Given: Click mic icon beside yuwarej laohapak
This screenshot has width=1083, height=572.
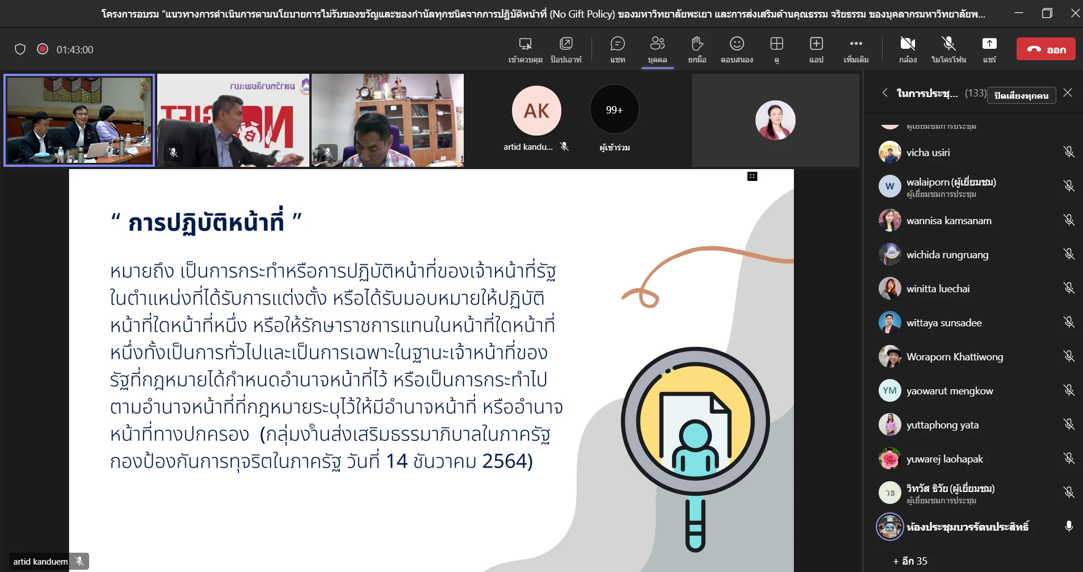Looking at the screenshot, I should click(x=1069, y=459).
